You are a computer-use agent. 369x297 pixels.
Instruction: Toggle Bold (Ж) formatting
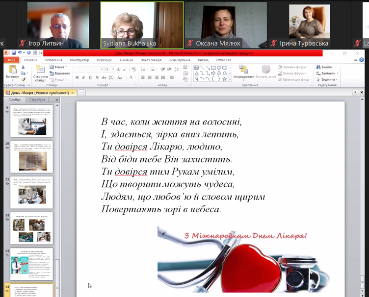click(x=77, y=77)
